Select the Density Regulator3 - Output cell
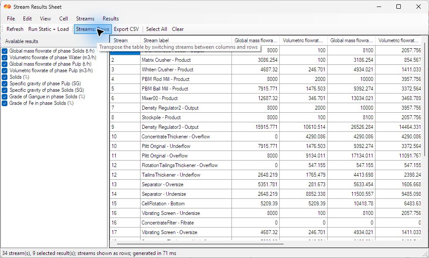The image size is (429, 258). point(186,127)
